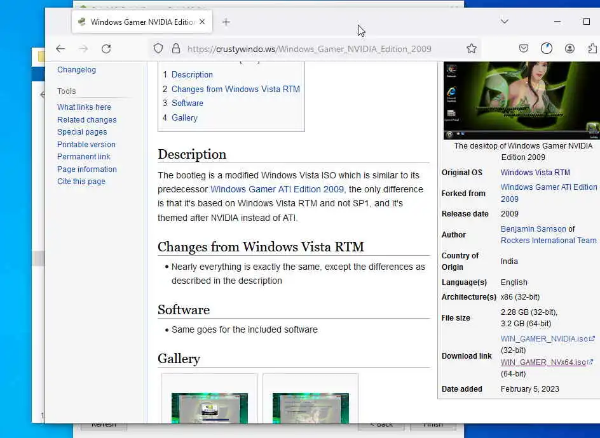
Task: Click the February 5, 2023 date value
Action: click(529, 388)
